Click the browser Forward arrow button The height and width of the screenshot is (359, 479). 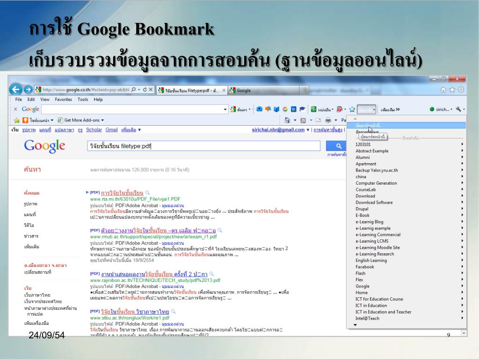coord(28,89)
